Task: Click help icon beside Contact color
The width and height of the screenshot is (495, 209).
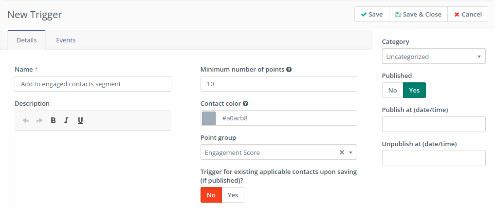Action: (x=246, y=104)
